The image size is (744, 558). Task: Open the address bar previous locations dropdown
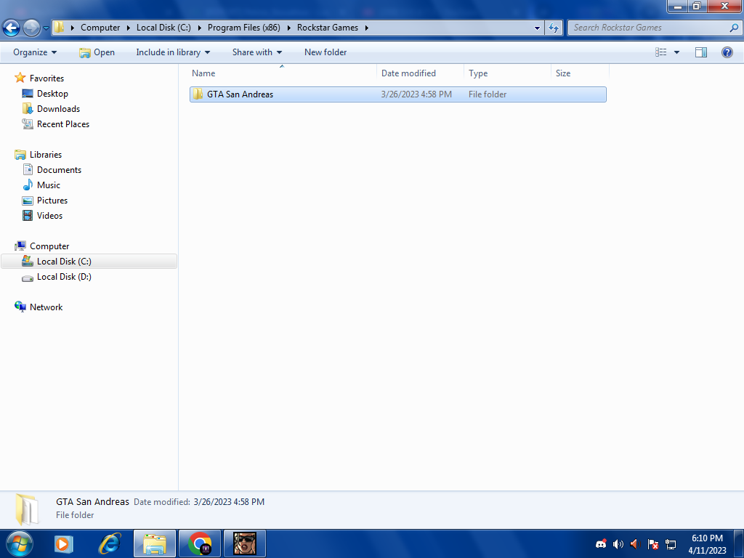537,28
